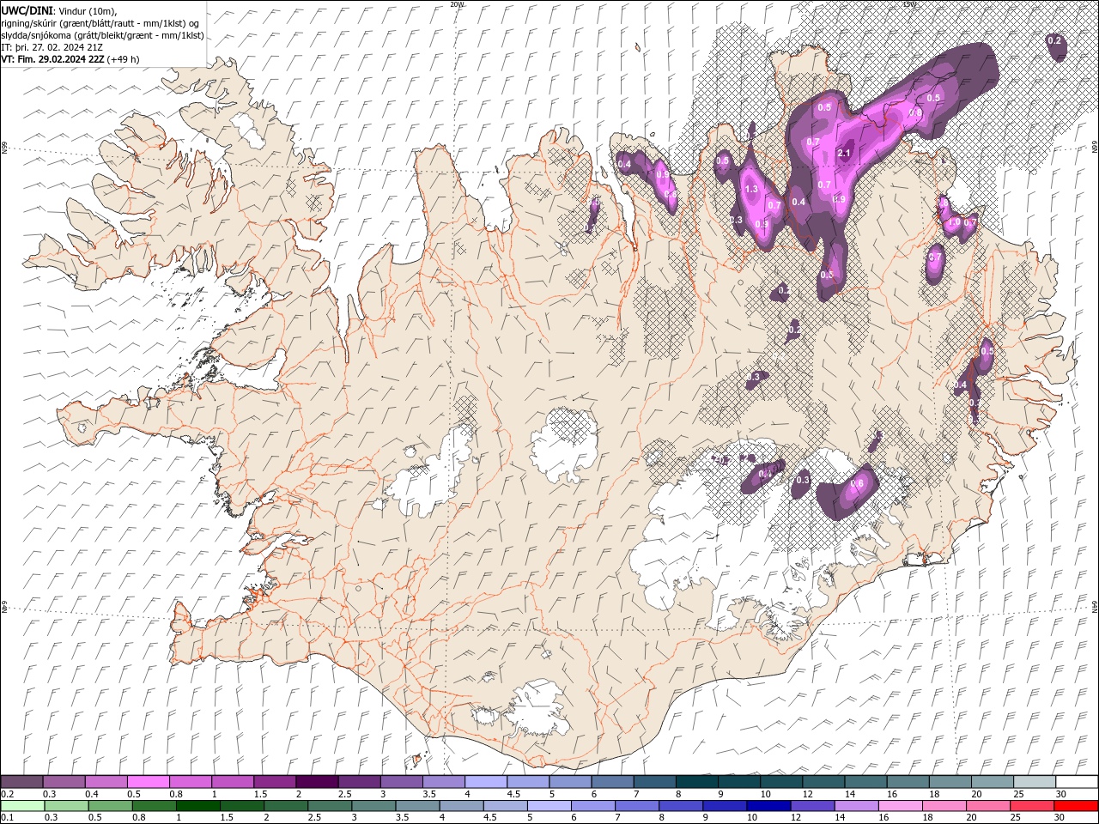This screenshot has width=1099, height=824.
Task: Click the bright pink 0.5 top legend swatch
Action: [148, 782]
